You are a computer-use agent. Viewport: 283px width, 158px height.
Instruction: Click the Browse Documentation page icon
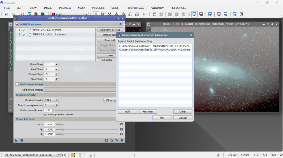(x=112, y=140)
